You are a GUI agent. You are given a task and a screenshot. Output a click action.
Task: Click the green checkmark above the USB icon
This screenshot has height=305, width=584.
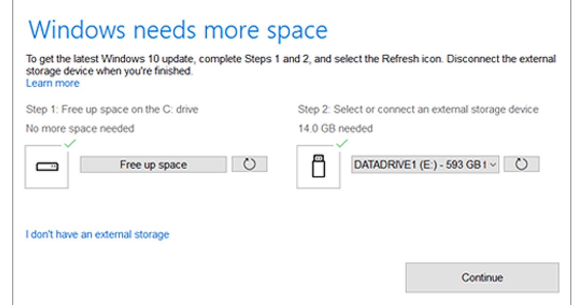click(x=342, y=143)
